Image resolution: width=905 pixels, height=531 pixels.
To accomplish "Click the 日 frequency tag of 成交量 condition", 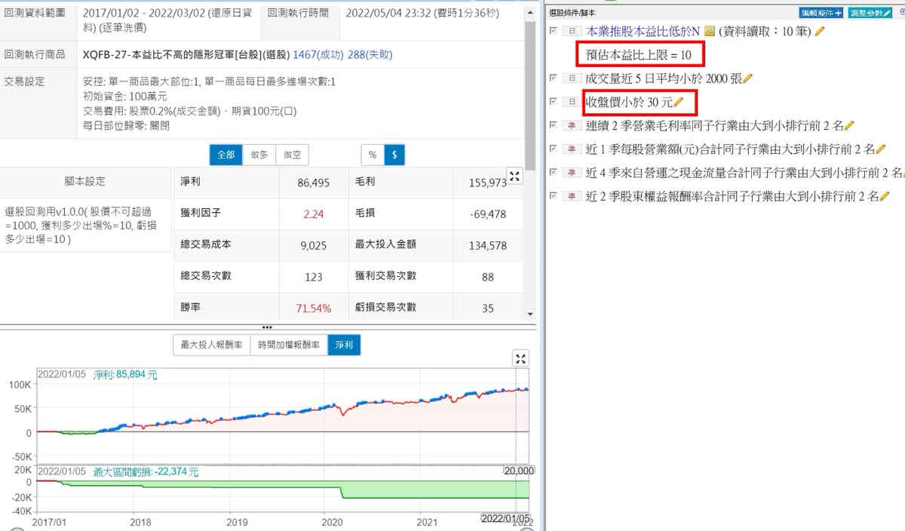I will click(x=572, y=78).
